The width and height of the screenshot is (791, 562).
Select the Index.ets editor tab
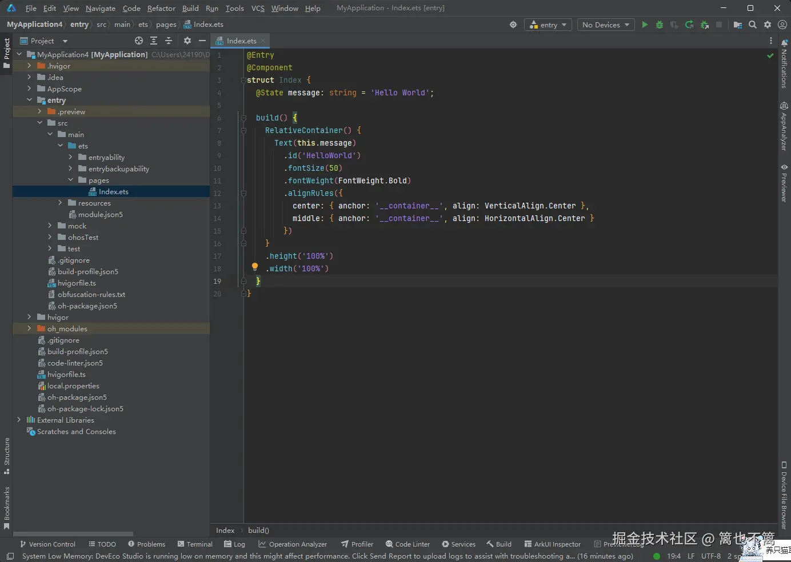[x=241, y=41]
